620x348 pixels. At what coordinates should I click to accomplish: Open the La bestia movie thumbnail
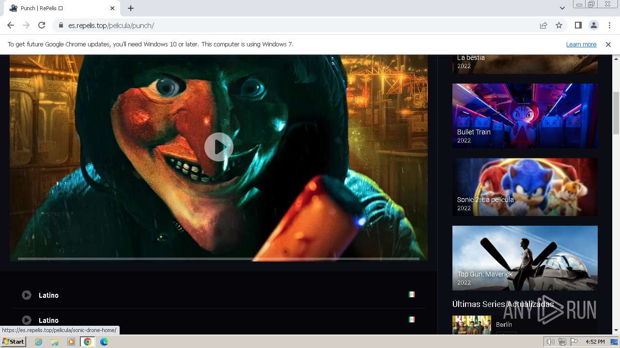[525, 64]
